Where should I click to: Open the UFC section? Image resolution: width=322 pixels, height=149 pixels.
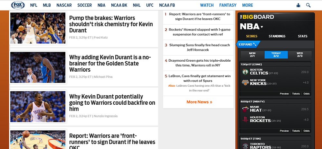pos(150,5)
